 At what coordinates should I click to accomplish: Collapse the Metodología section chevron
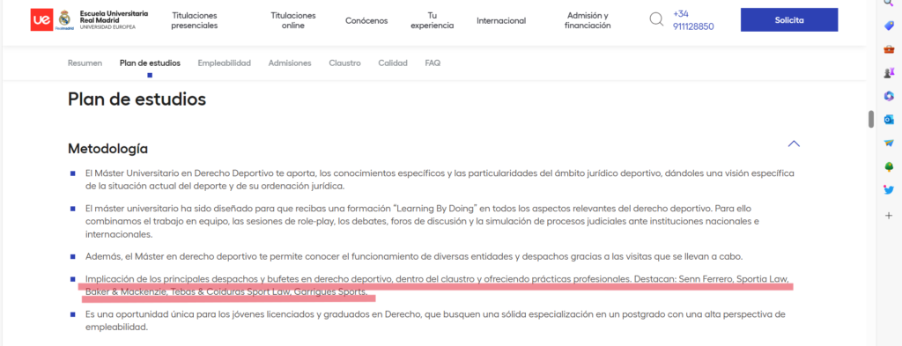(794, 144)
